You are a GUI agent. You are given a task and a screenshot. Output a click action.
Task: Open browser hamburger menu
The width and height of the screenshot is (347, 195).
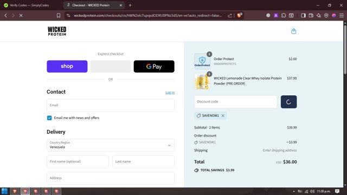coord(342,16)
